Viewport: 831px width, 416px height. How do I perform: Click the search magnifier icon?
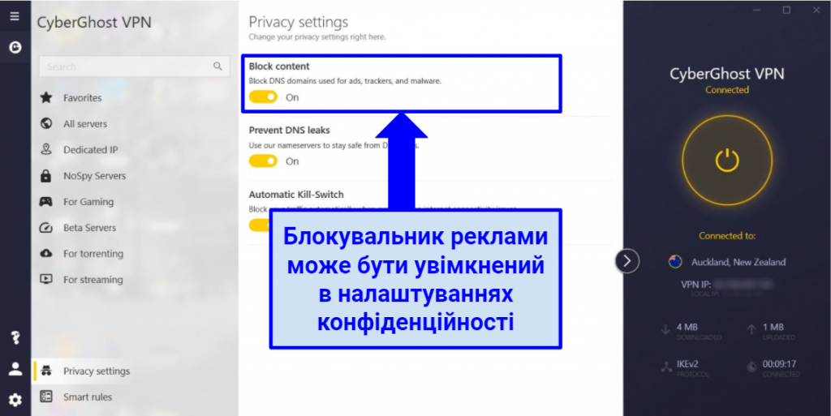[x=217, y=66]
